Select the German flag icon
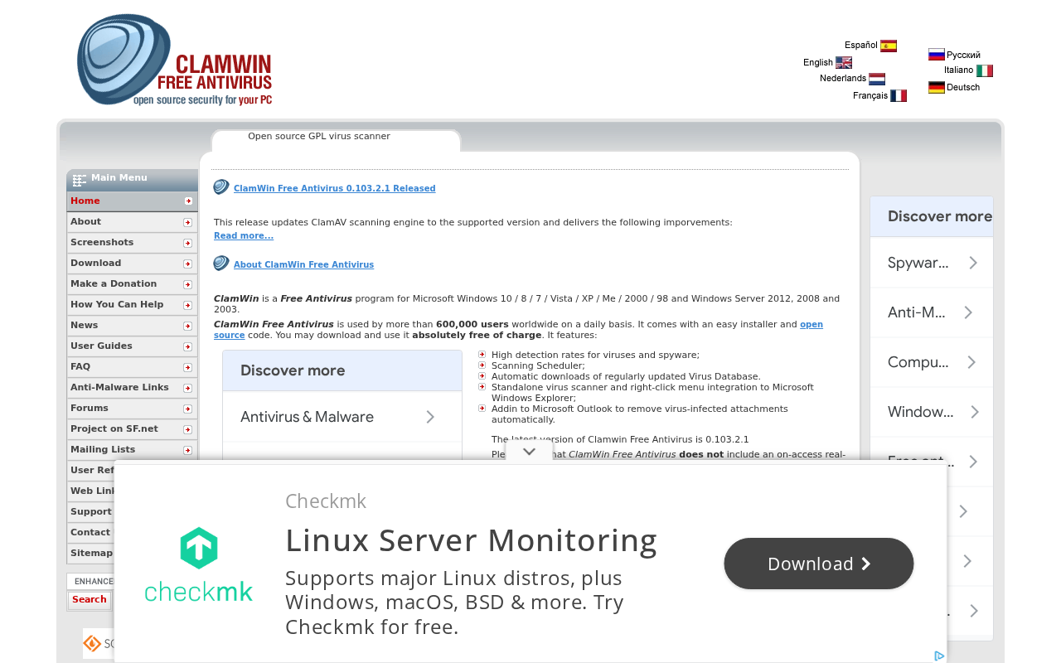Viewport: 1061px width, 663px height. click(x=937, y=87)
